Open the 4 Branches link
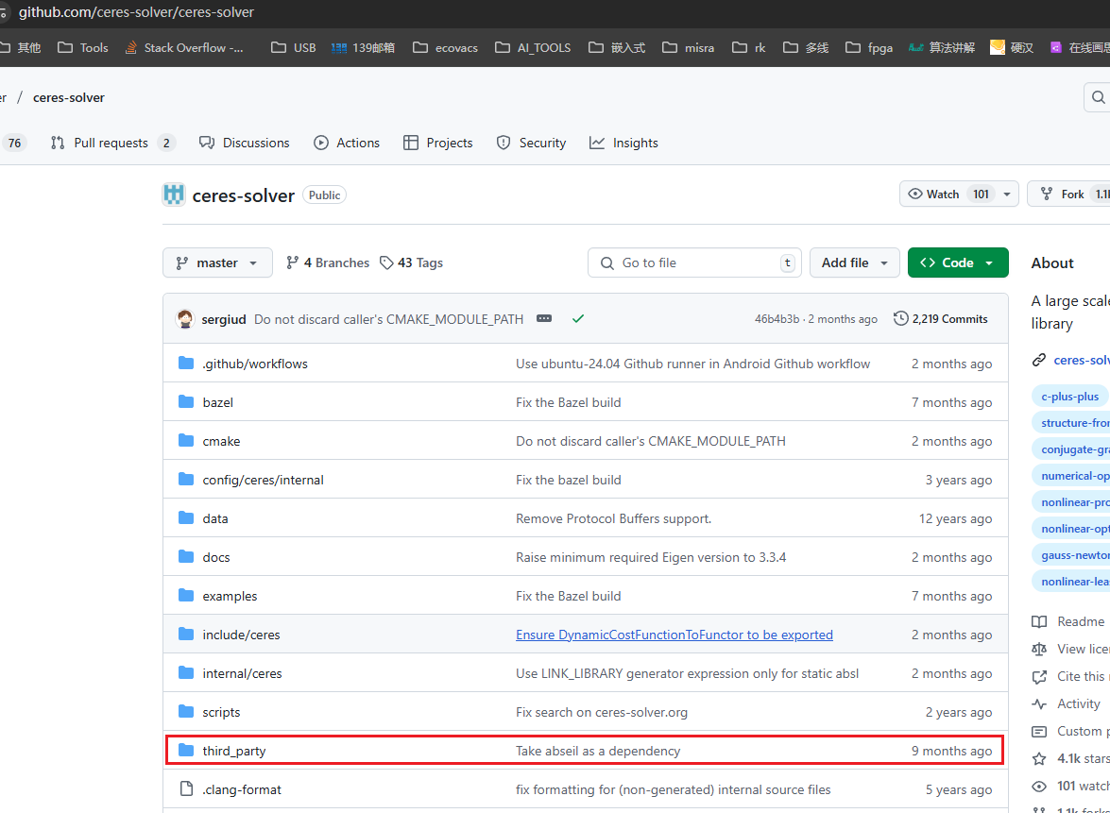Image resolution: width=1110 pixels, height=813 pixels. click(327, 263)
